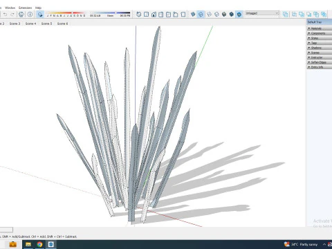Expand the Materials tray panel
The height and width of the screenshot is (249, 332).
tap(320, 28)
